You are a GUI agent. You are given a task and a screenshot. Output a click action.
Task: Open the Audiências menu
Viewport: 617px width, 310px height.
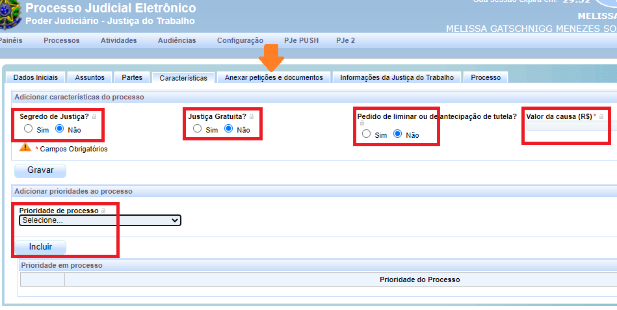coord(177,40)
